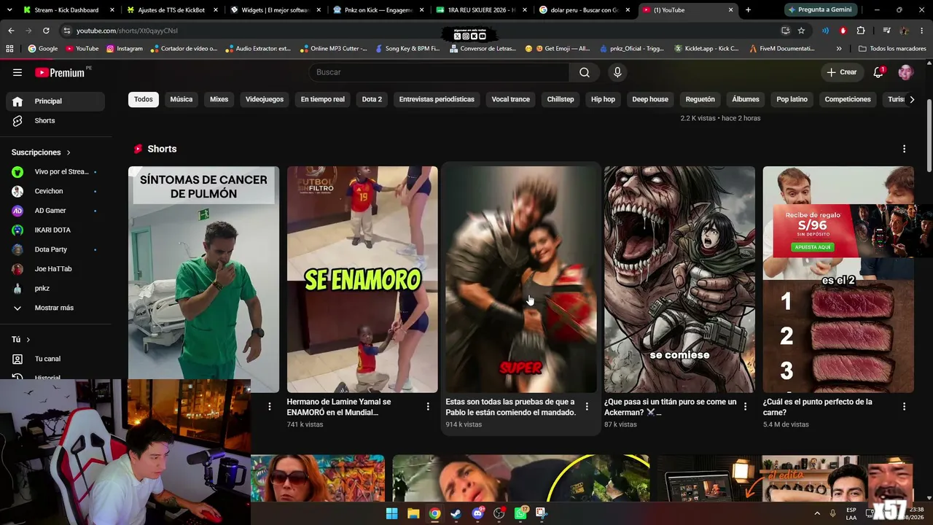Open Discord from the taskbar

coord(478,513)
